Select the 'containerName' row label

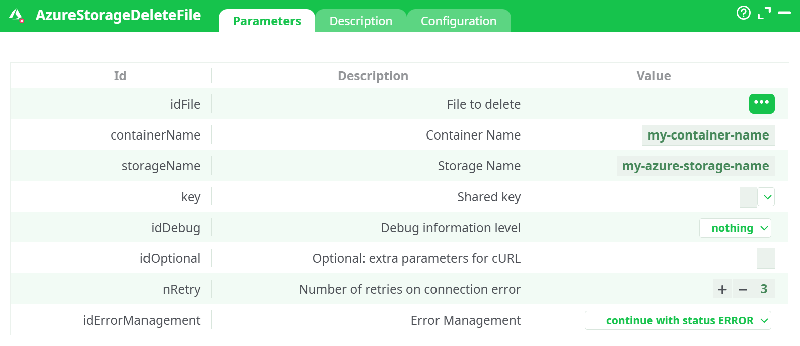point(156,135)
